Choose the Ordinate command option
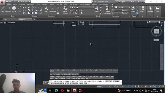The image size is (165, 93). click(x=61, y=83)
